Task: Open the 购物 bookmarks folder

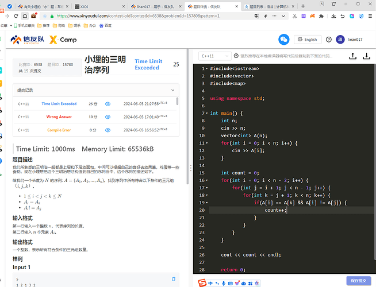Action: [59, 25]
